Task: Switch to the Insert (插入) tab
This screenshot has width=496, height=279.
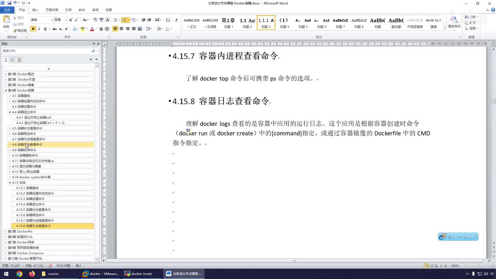Action: tap(35, 10)
